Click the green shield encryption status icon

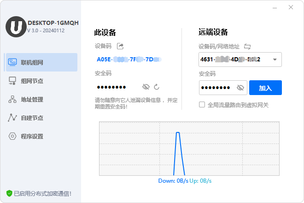coord(9,193)
